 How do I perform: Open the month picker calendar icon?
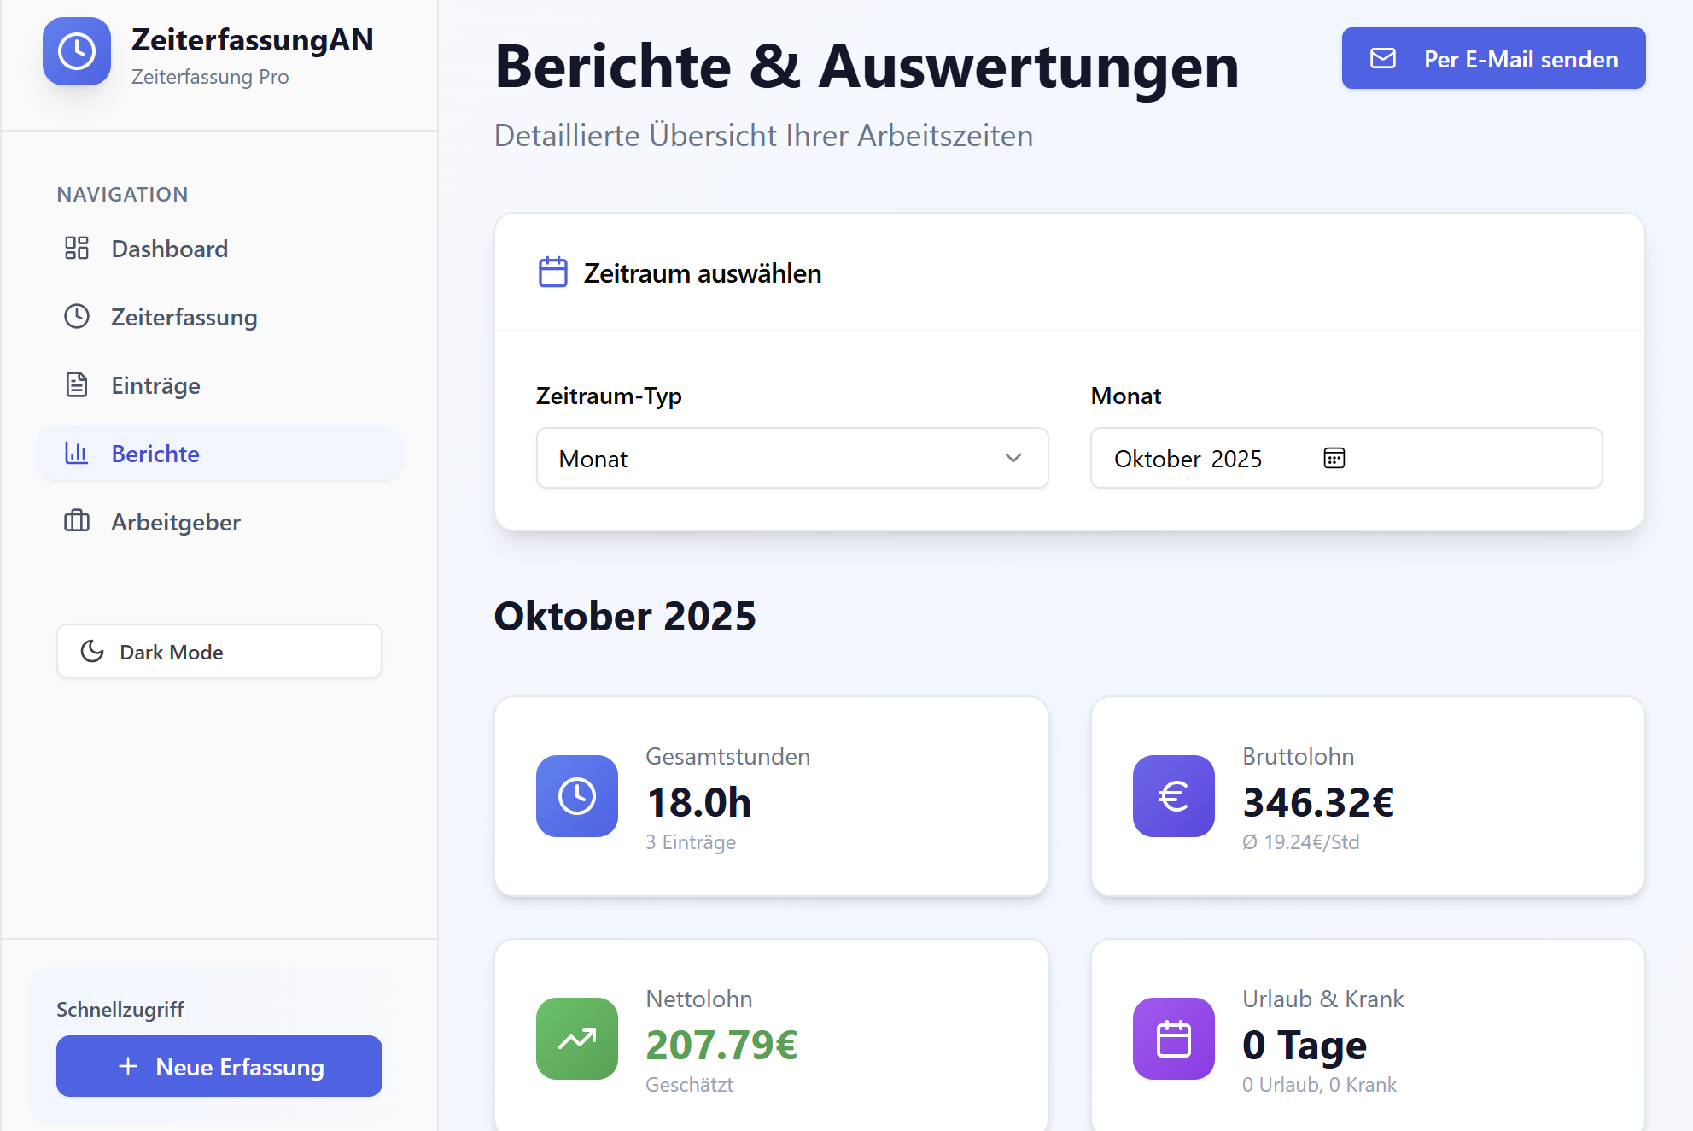1334,458
